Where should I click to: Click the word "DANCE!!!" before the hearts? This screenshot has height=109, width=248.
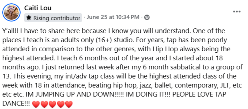(x=16, y=104)
